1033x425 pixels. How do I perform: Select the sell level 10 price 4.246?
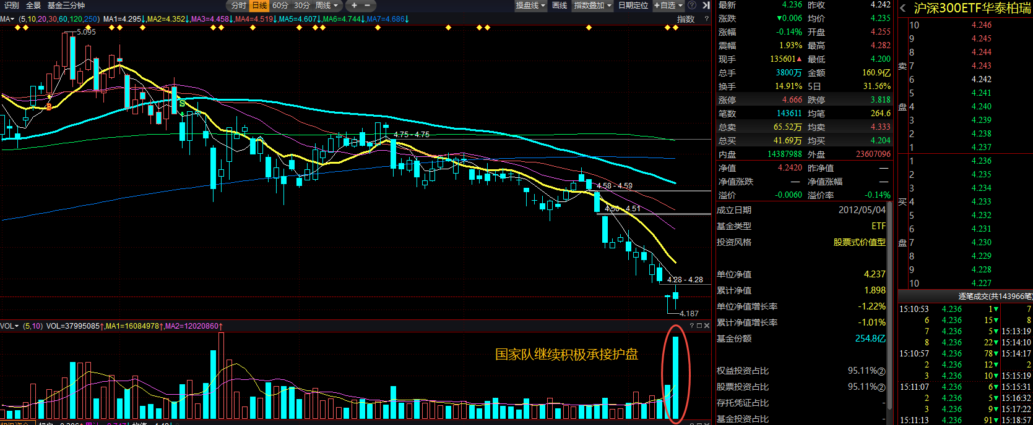click(982, 25)
